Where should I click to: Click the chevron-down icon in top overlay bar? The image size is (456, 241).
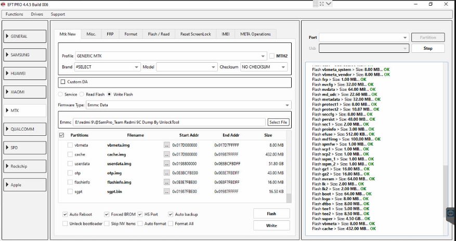coord(329,4)
